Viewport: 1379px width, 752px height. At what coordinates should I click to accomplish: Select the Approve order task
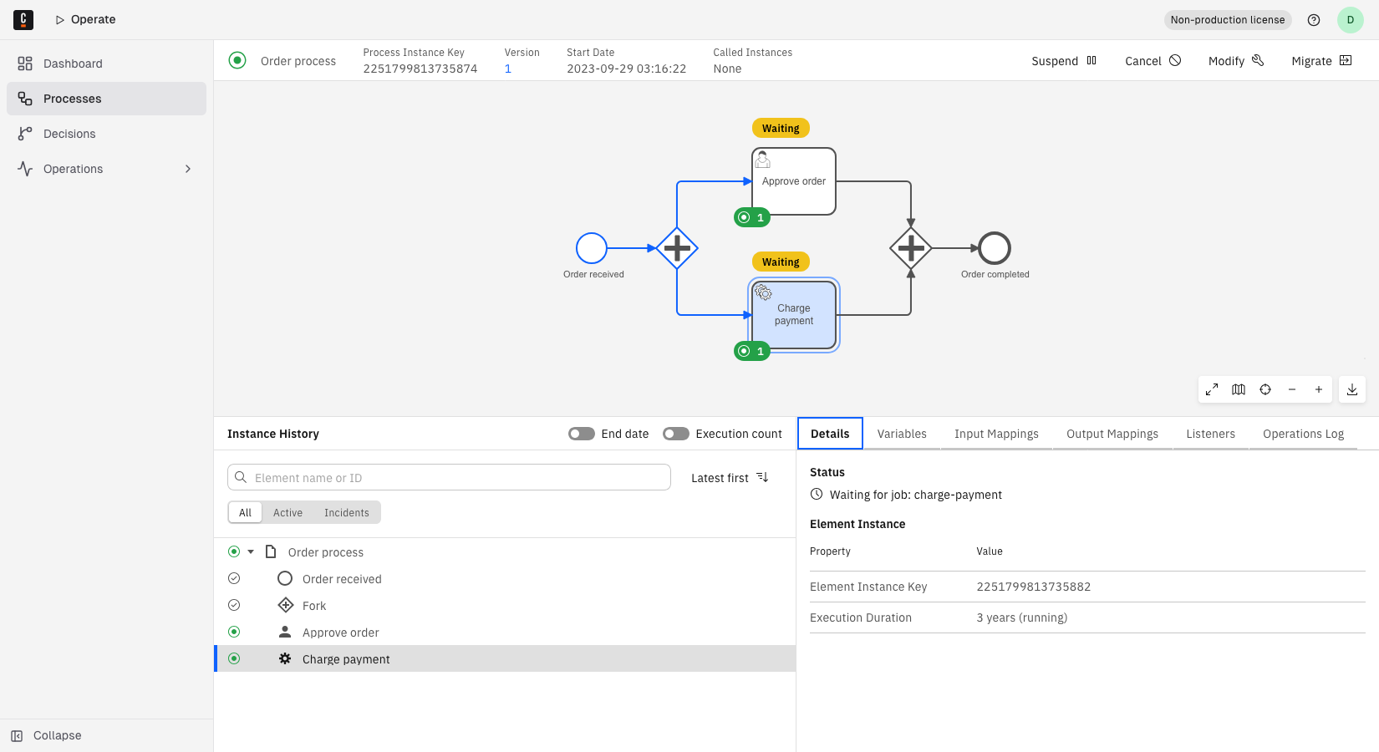(x=794, y=181)
